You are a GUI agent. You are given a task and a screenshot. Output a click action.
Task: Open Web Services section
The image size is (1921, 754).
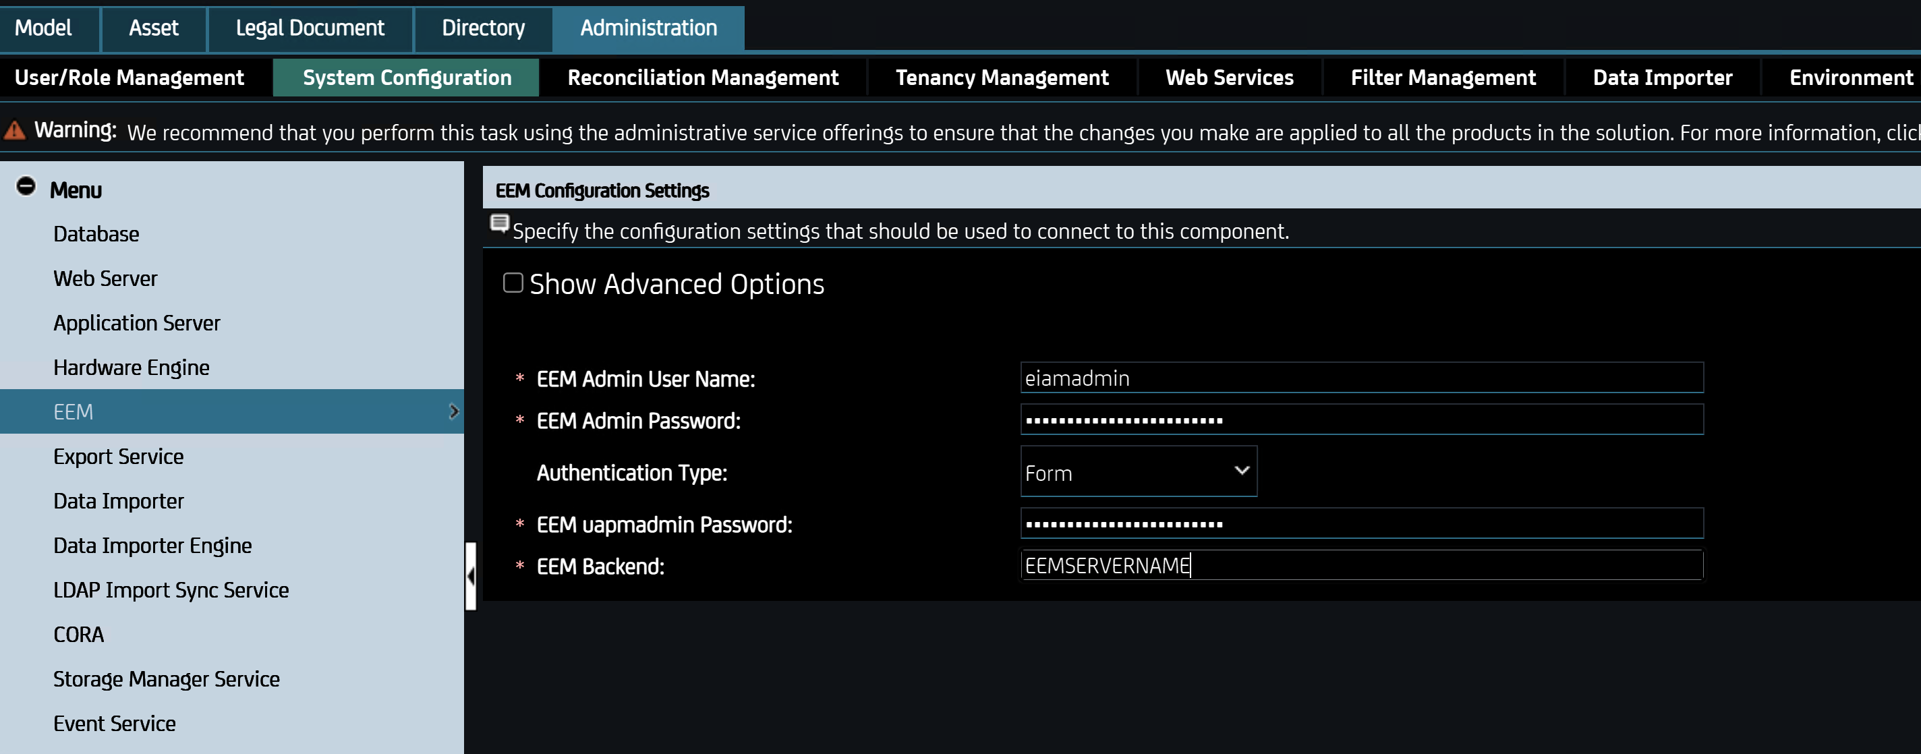tap(1229, 78)
